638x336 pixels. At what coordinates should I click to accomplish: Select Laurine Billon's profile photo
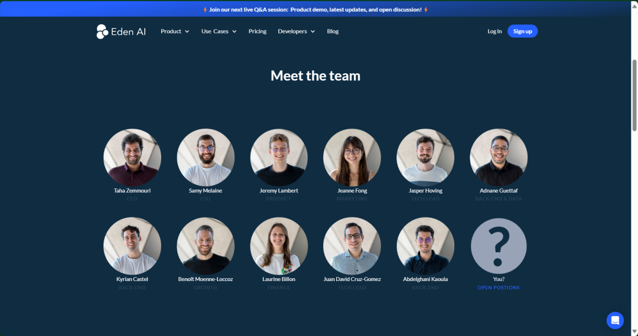(x=279, y=246)
